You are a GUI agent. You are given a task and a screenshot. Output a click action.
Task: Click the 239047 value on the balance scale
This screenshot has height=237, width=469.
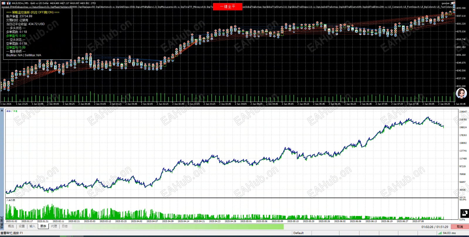[463, 112]
